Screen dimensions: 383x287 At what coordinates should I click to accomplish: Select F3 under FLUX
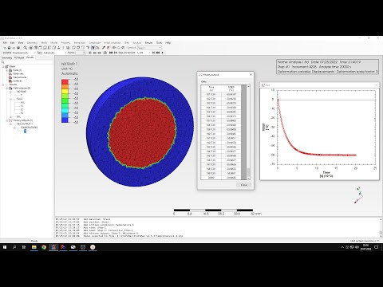tap(22, 113)
